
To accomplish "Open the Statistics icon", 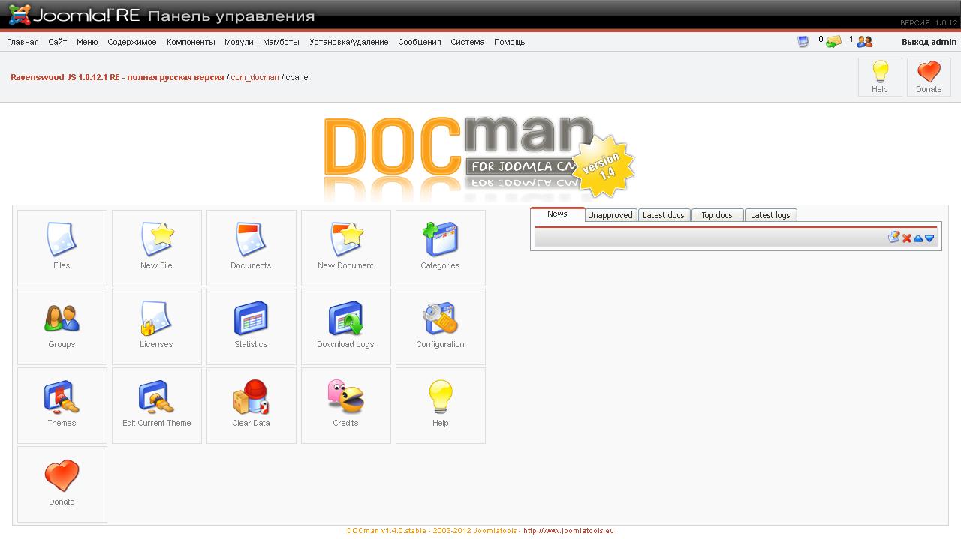I will pyautogui.click(x=251, y=325).
